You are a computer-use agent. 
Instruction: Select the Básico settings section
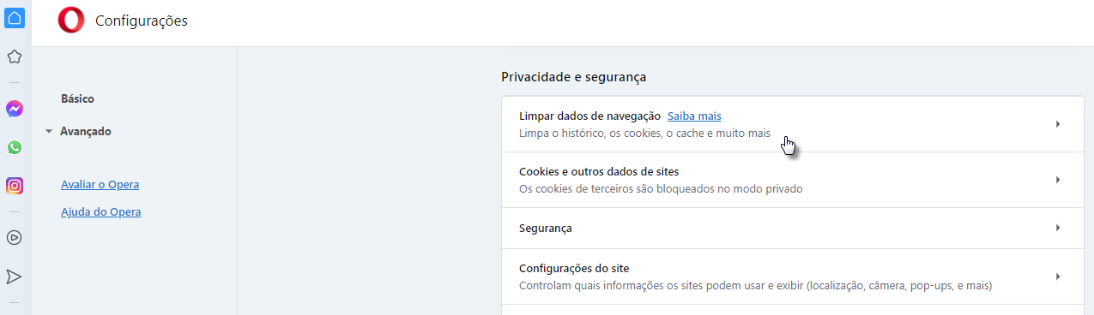(77, 99)
